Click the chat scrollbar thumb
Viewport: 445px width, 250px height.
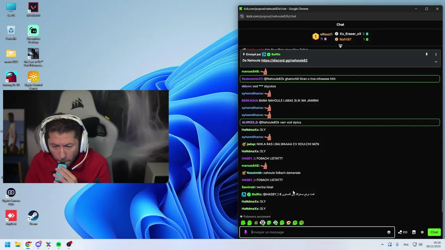pyautogui.click(x=443, y=206)
